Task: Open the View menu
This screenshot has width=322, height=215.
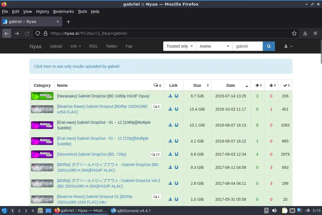Action: pos(27,11)
